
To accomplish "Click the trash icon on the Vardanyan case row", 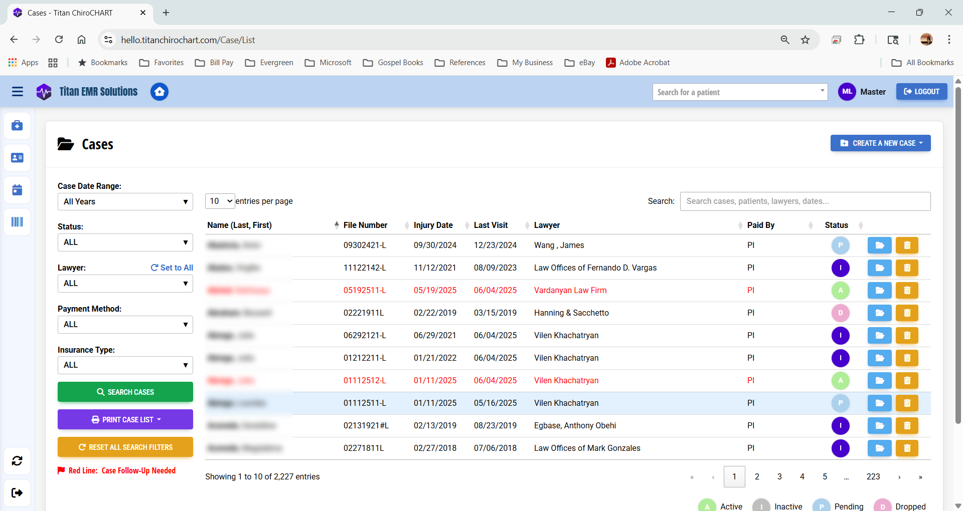I will 907,290.
